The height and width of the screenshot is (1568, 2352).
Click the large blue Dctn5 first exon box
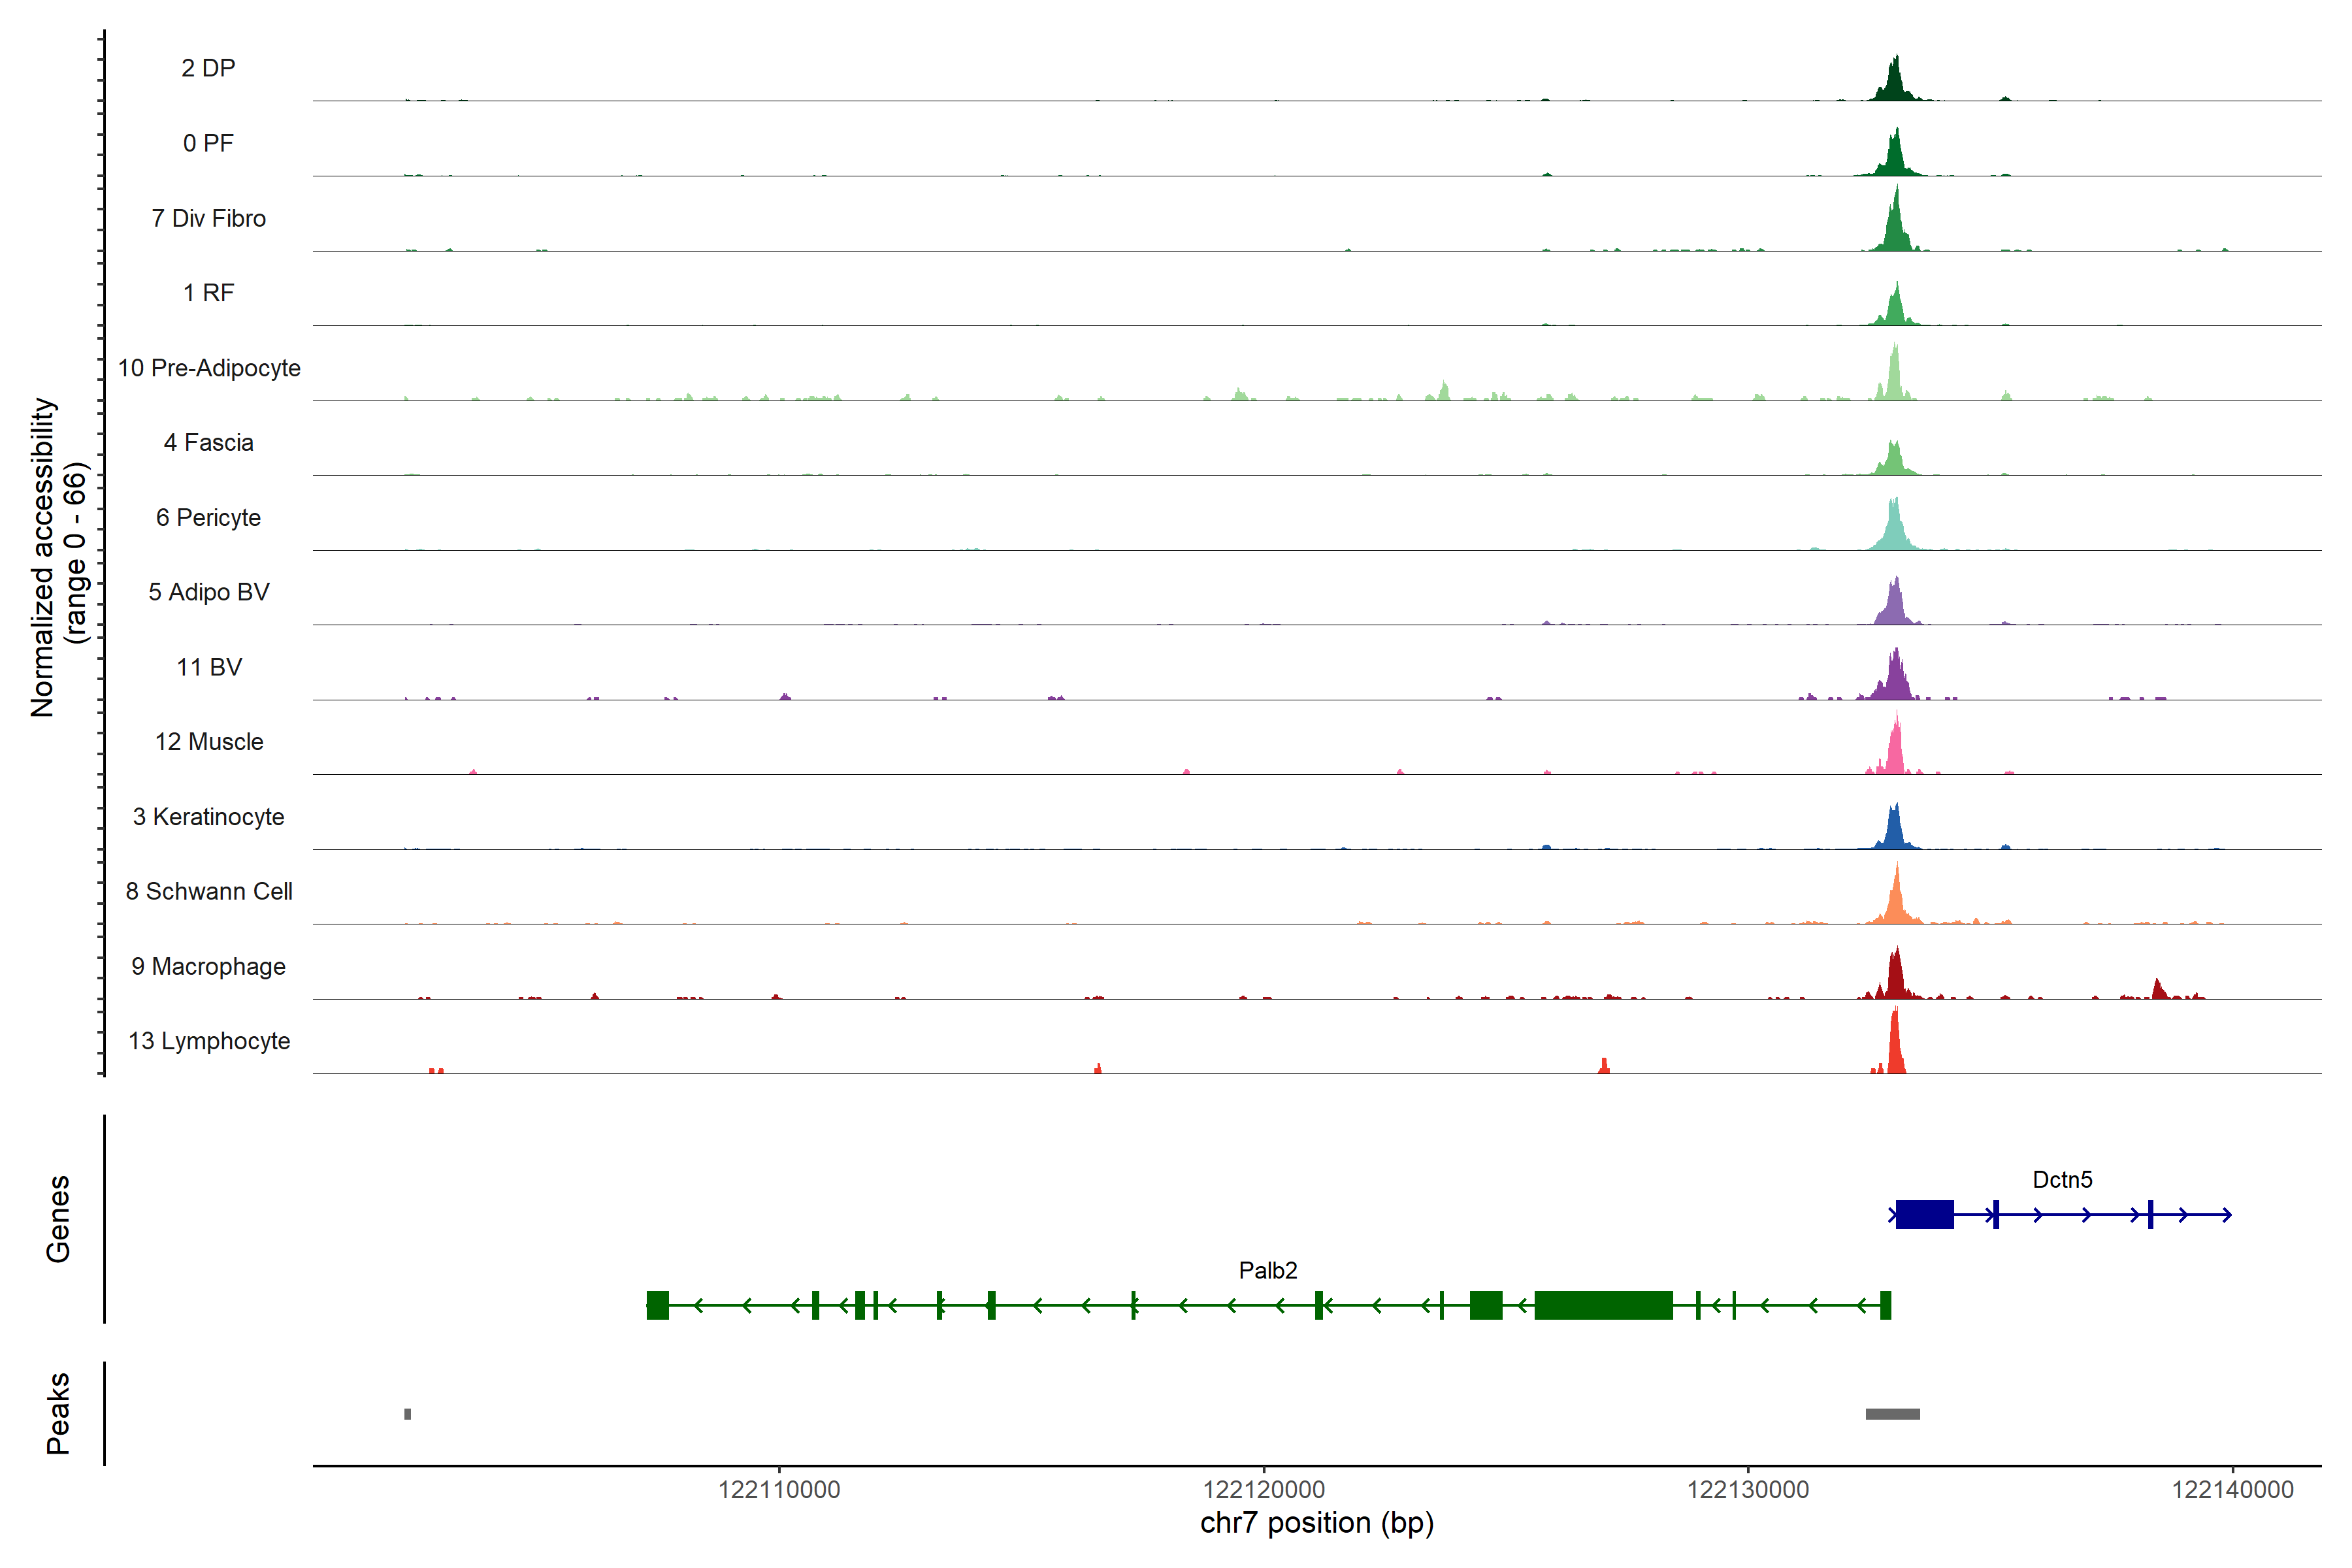click(1924, 1215)
